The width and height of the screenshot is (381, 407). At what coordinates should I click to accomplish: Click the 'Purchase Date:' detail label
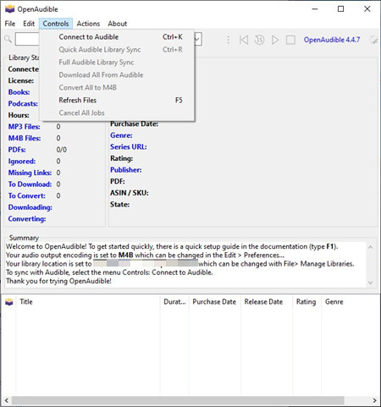point(134,124)
